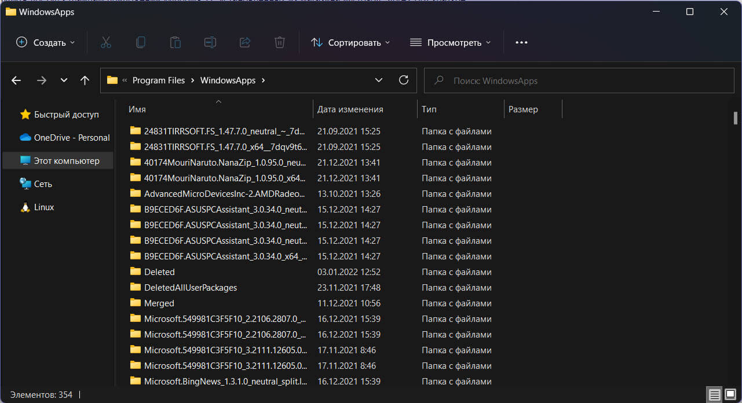Select Сеть in navigation pane
742x403 pixels.
coord(58,184)
